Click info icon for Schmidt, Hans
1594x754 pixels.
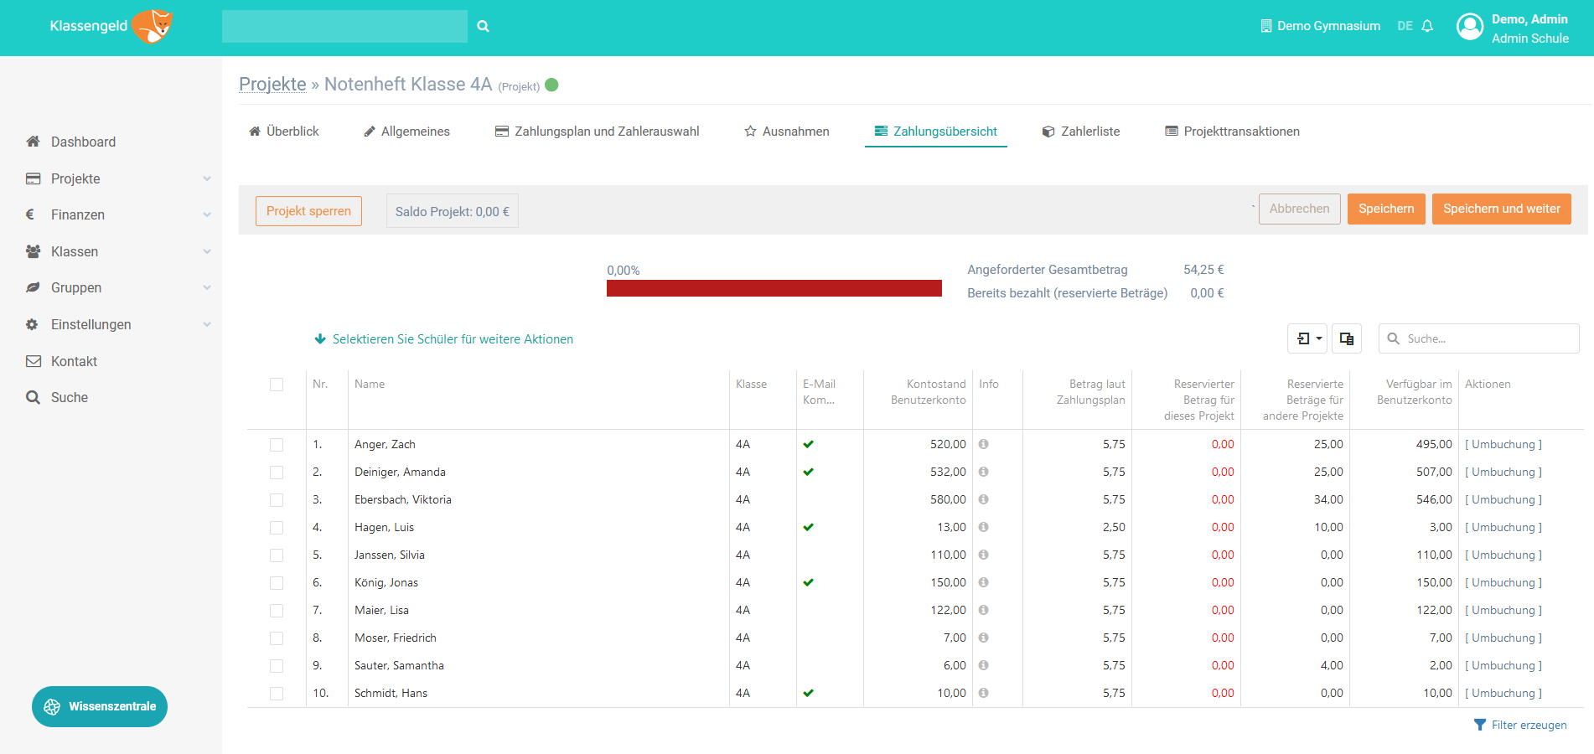tap(984, 693)
